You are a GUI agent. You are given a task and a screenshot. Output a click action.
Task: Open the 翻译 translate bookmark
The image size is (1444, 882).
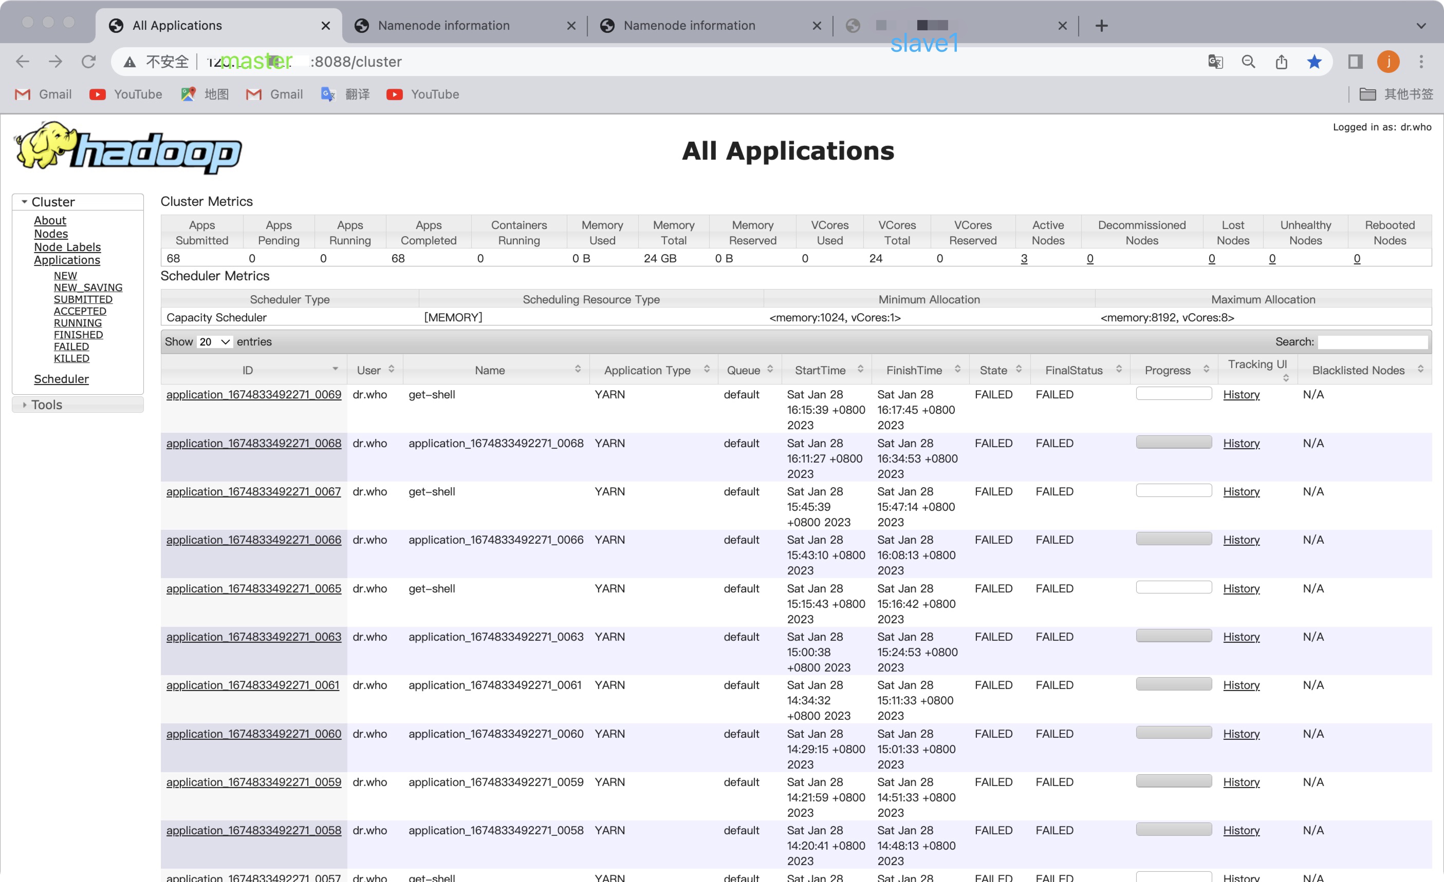(346, 94)
